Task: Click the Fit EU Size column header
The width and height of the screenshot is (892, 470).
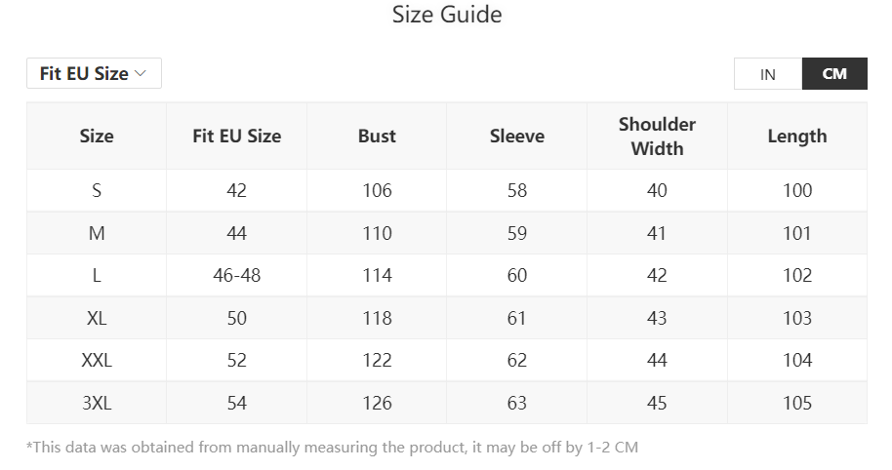Action: pyautogui.click(x=237, y=137)
